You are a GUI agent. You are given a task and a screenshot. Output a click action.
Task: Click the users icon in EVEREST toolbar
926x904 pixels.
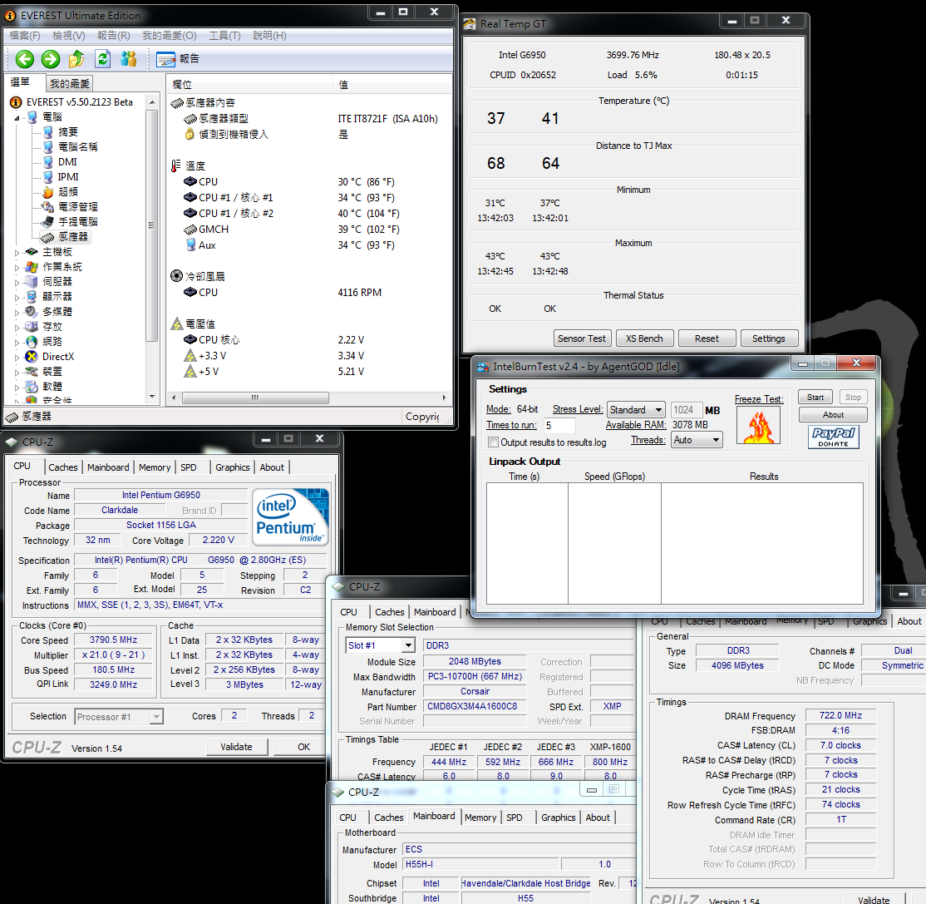(128, 58)
